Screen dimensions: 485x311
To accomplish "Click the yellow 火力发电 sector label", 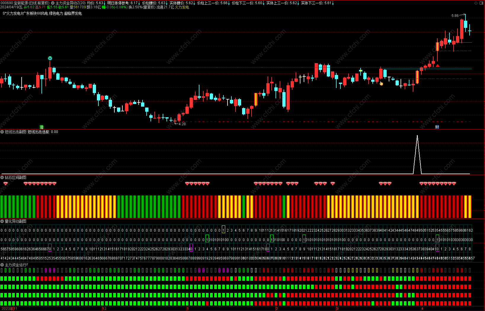I will [x=182, y=7].
